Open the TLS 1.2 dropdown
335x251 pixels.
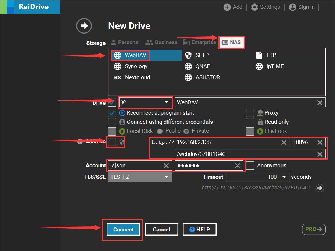point(140,177)
